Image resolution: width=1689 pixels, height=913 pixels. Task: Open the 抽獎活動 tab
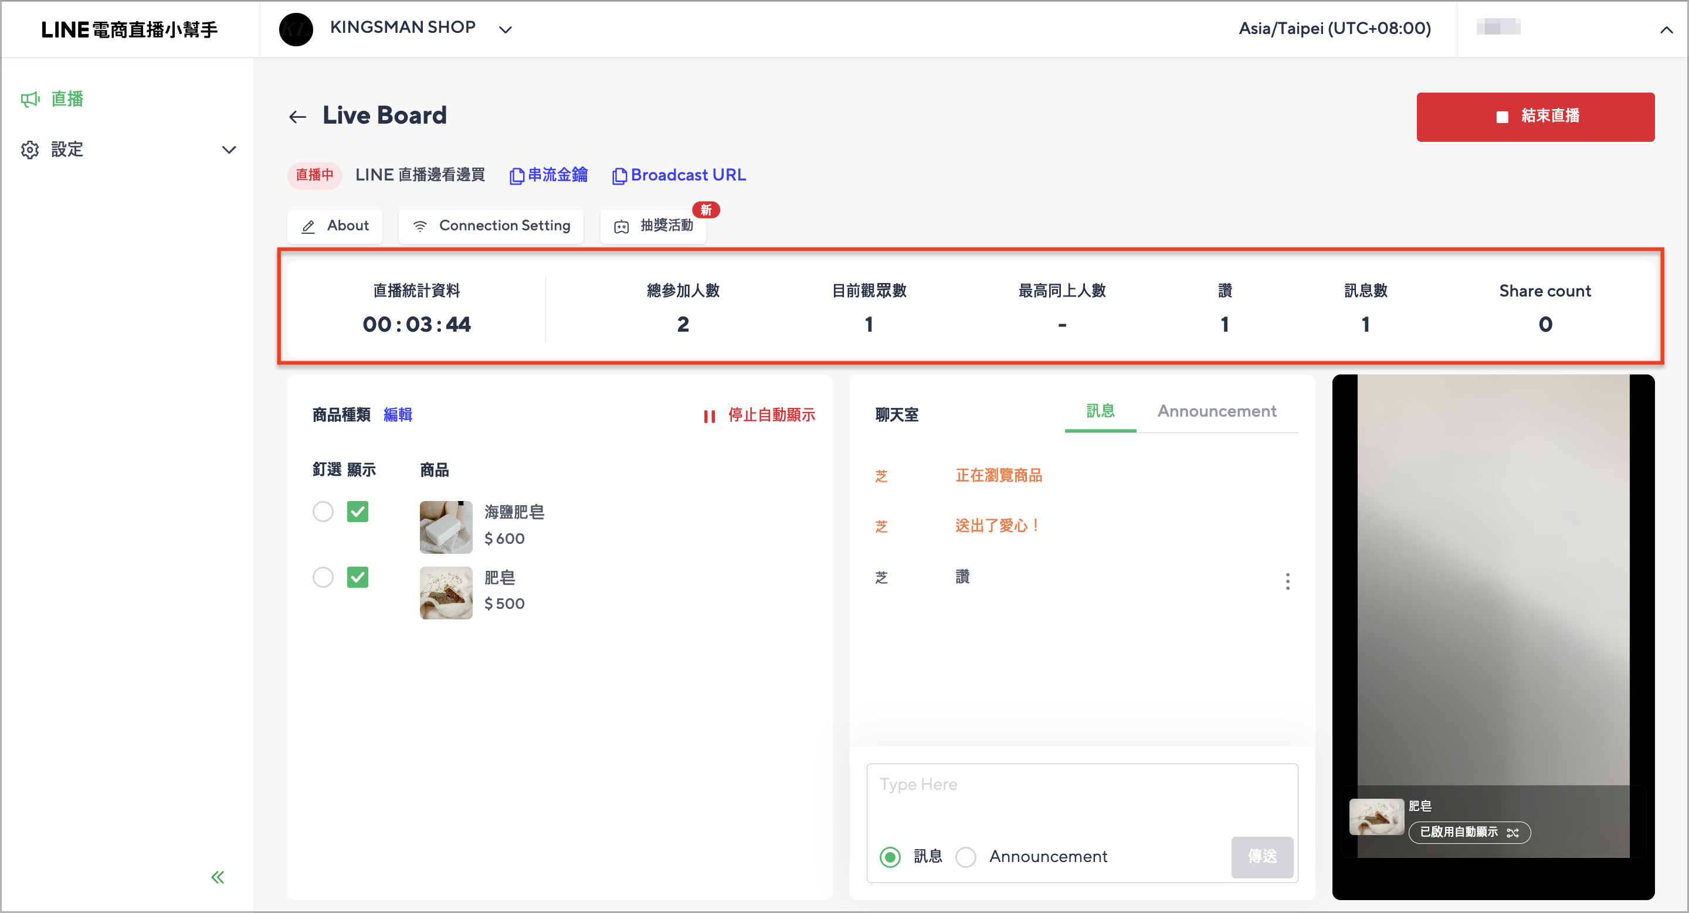click(x=653, y=226)
